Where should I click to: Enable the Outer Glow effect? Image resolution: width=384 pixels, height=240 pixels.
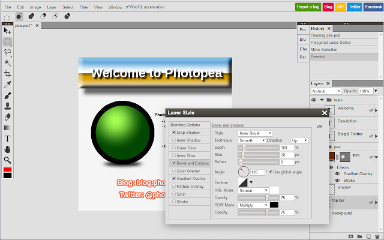tap(174, 148)
